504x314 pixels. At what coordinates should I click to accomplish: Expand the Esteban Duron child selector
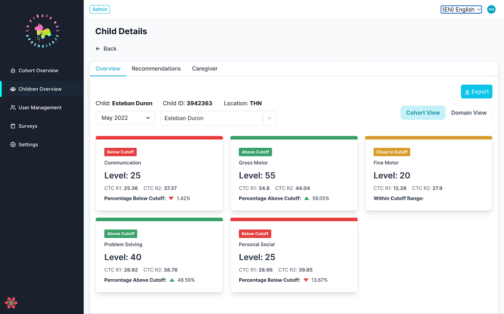(x=269, y=118)
